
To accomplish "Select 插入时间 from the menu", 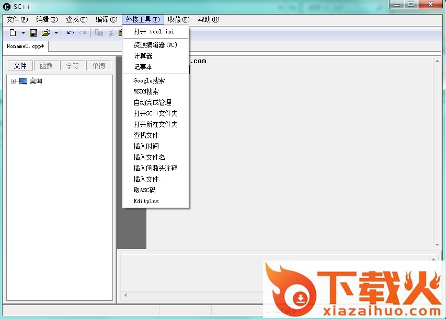I will [146, 146].
